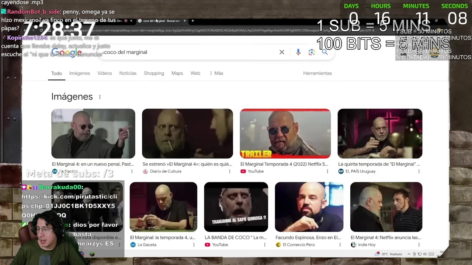This screenshot has height=265, width=472.
Task: Open the Shopping tab
Action: [x=154, y=73]
